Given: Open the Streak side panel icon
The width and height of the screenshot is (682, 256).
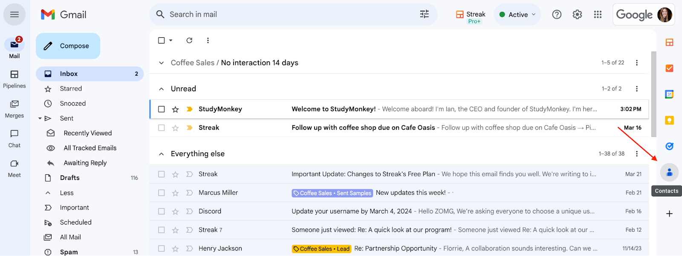Looking at the screenshot, I should click(669, 42).
